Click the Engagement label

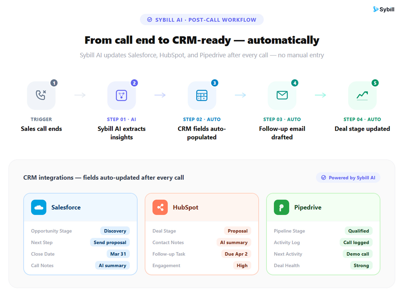(x=166, y=266)
